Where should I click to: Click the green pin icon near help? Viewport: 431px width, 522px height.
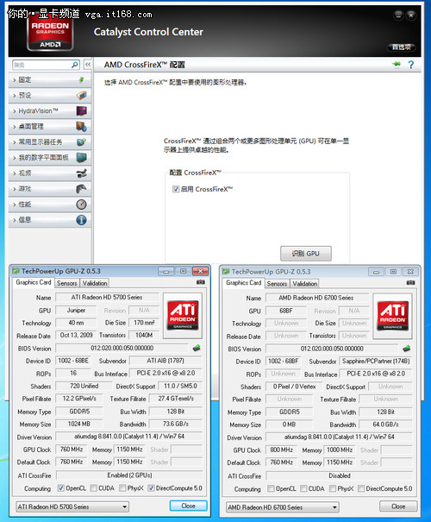[397, 64]
